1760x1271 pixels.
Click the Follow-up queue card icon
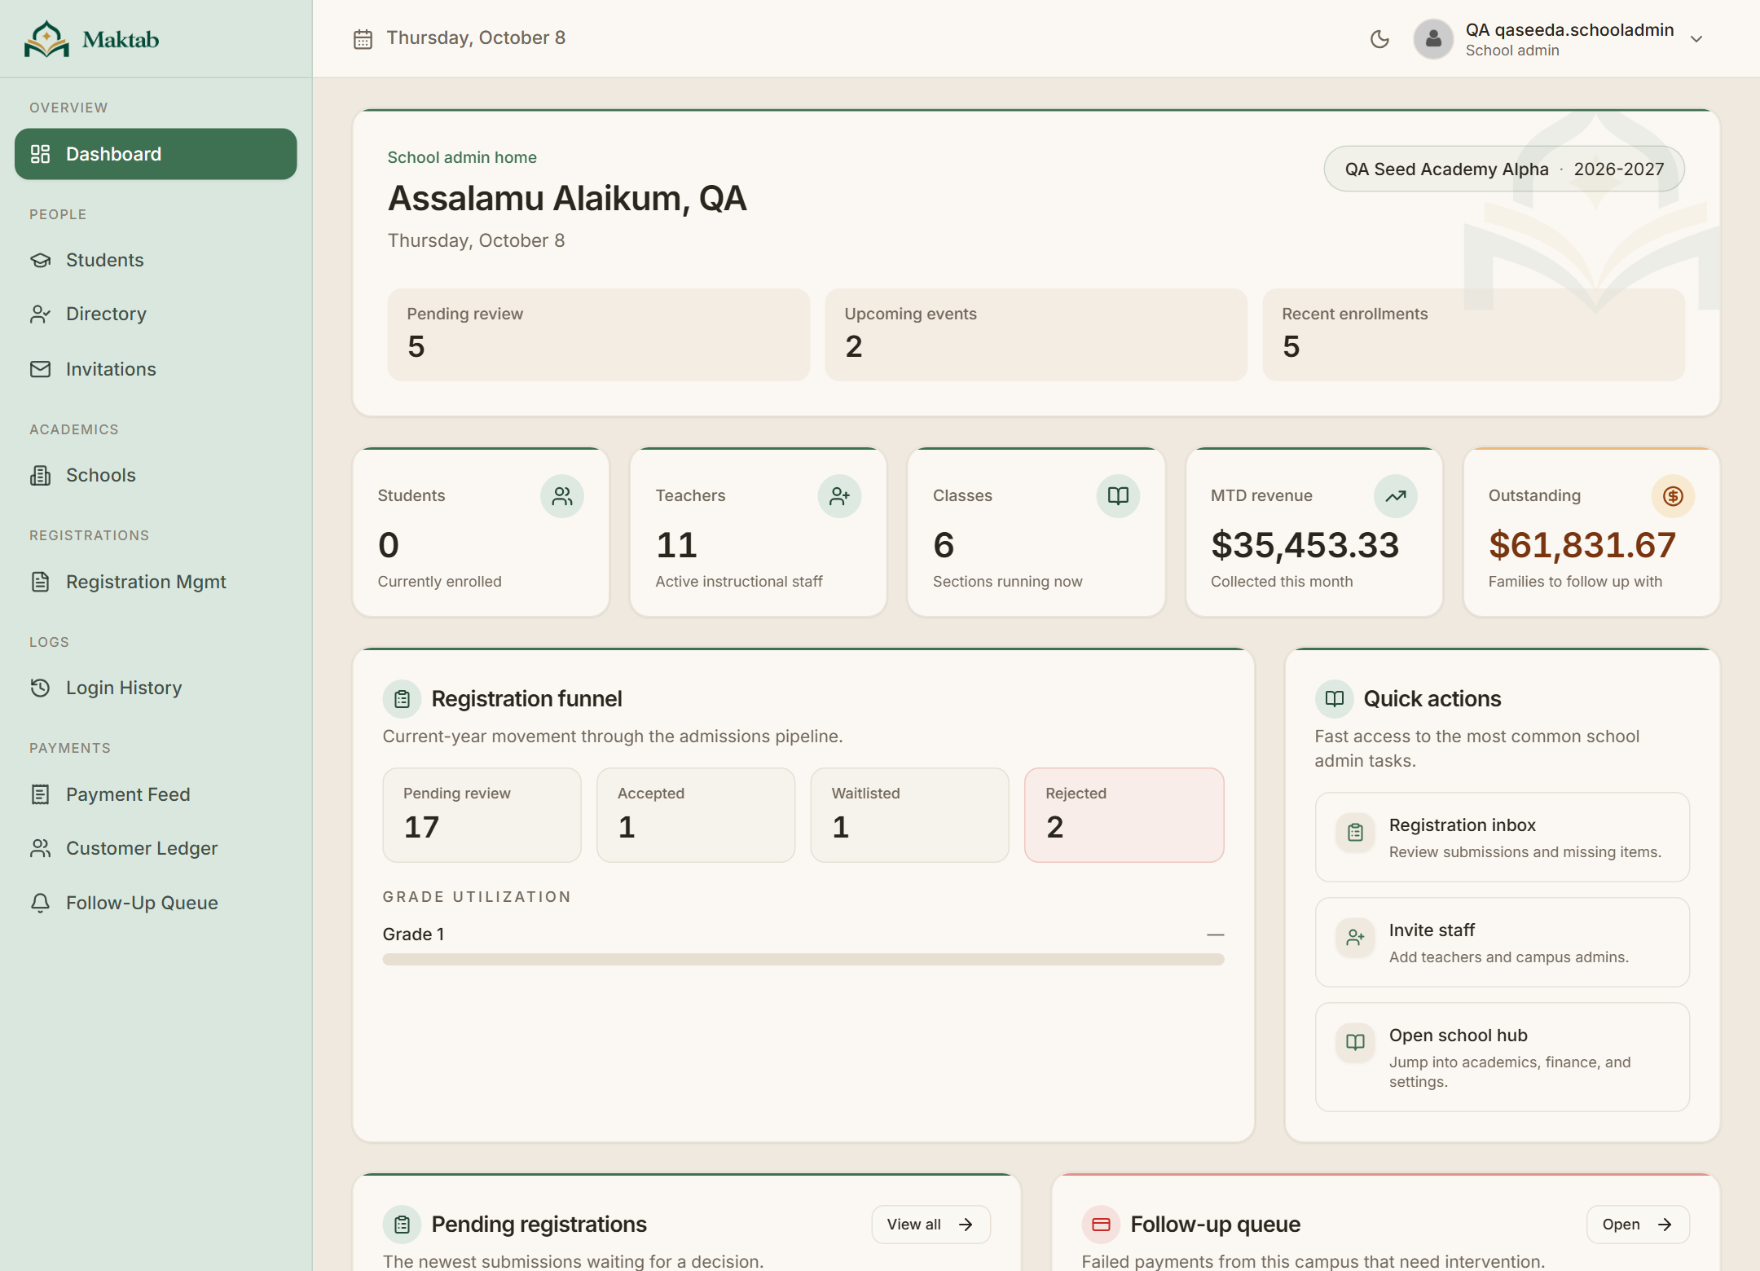(1101, 1225)
